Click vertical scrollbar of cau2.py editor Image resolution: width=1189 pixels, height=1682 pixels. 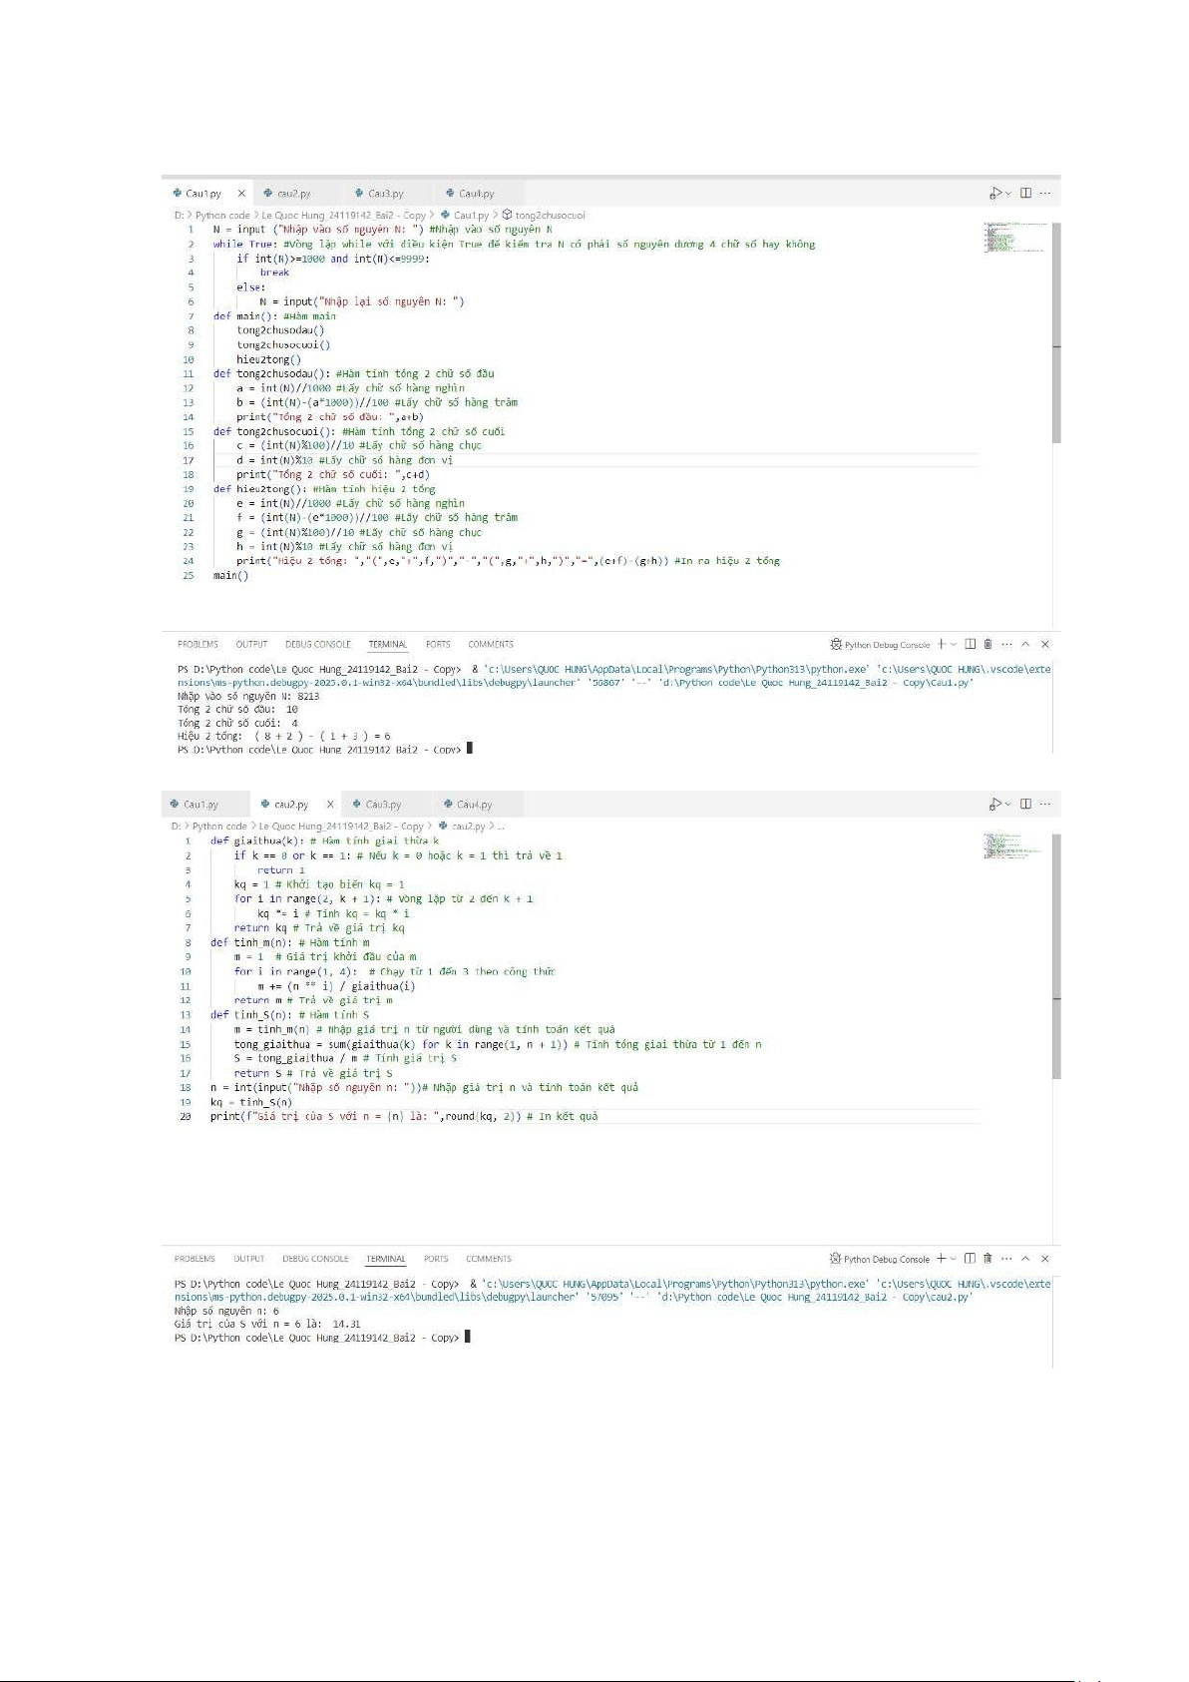[x=1056, y=956]
